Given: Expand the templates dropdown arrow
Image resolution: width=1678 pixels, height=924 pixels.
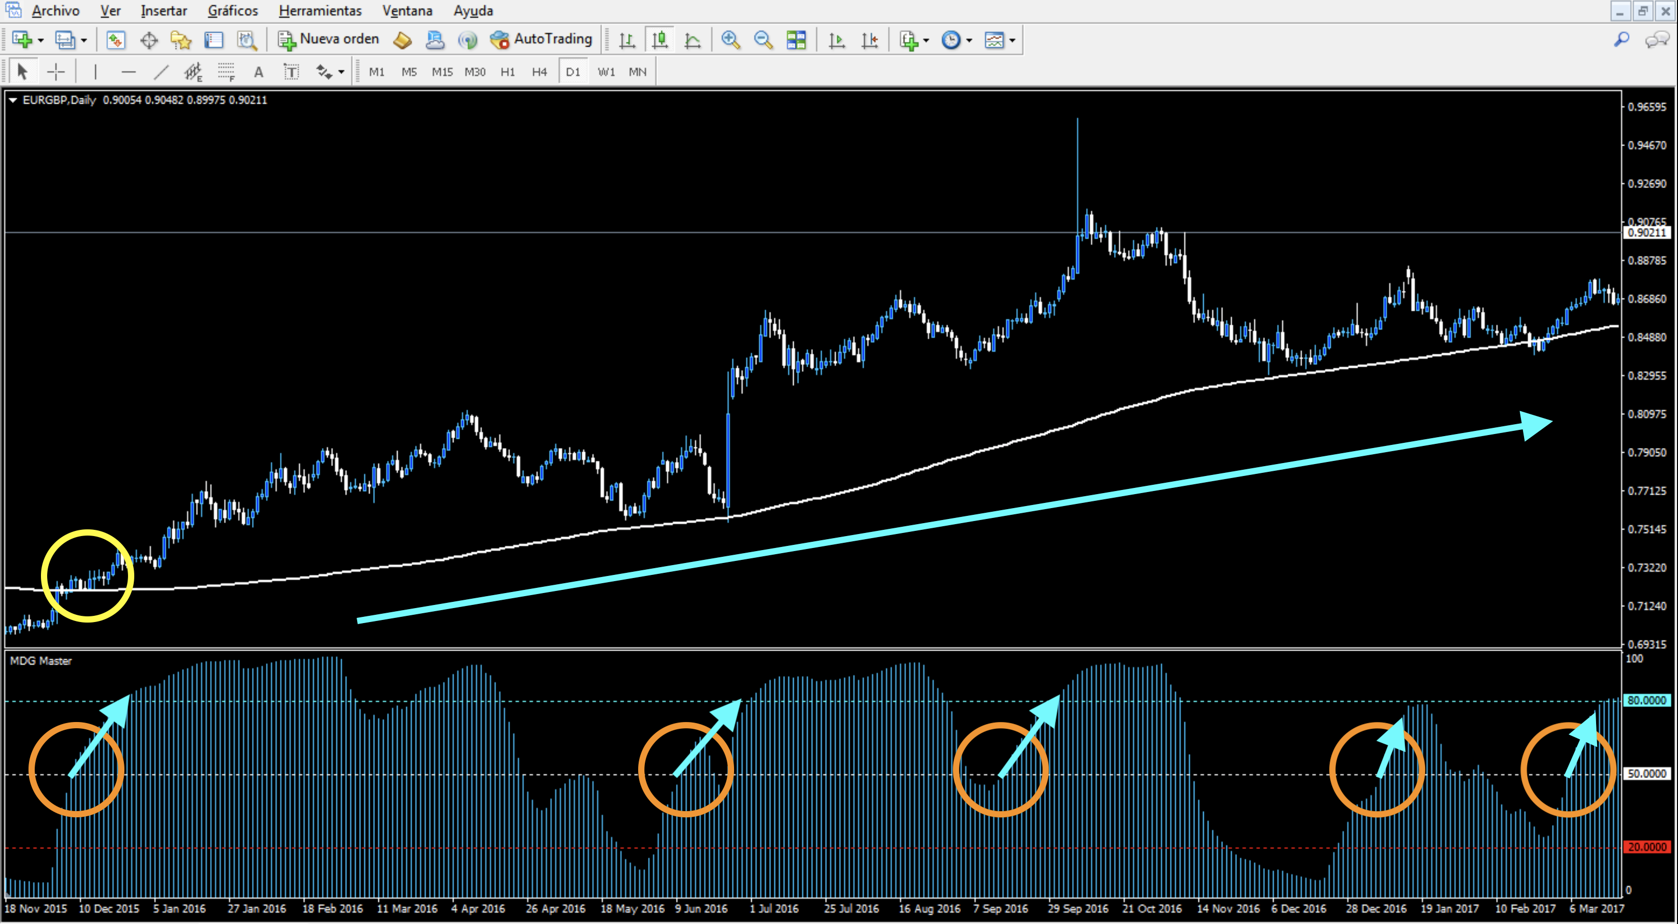Looking at the screenshot, I should click(1012, 41).
